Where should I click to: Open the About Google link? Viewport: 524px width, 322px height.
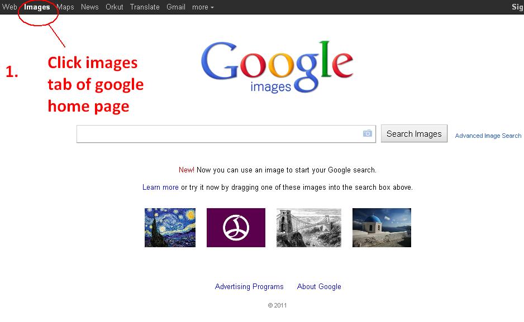pyautogui.click(x=319, y=286)
